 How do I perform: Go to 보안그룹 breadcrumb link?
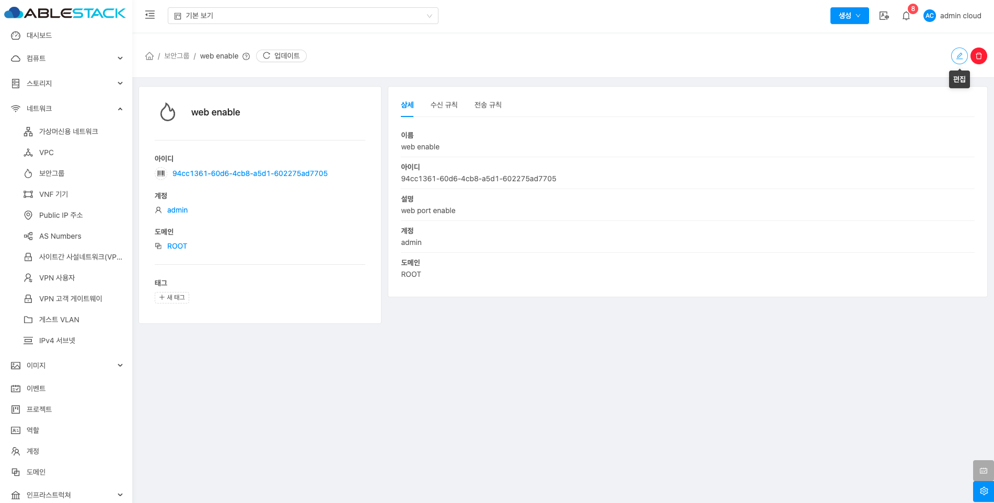point(177,56)
